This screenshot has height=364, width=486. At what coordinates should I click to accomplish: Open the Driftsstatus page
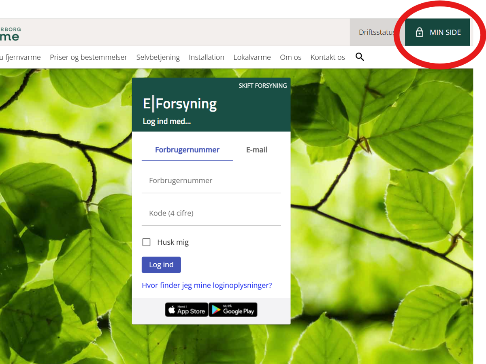click(x=376, y=32)
